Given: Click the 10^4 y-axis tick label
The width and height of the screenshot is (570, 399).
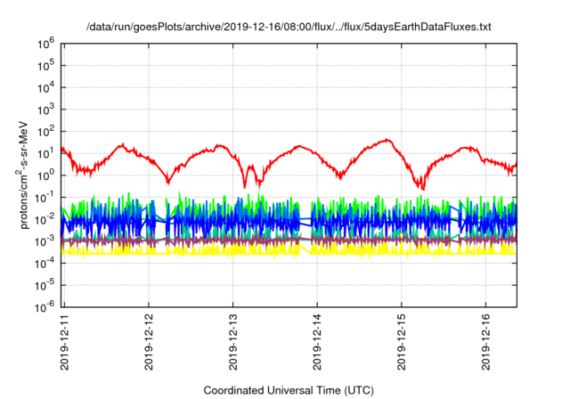Looking at the screenshot, I should [45, 88].
